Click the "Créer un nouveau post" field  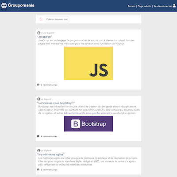point(57,19)
